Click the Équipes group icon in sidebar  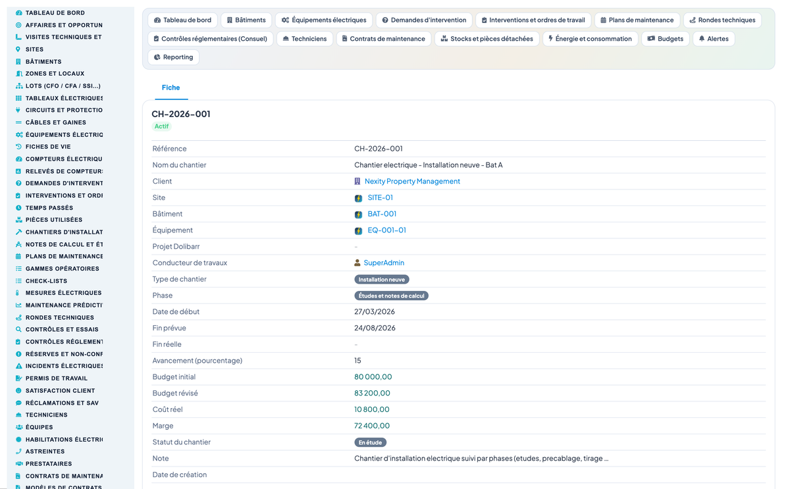(18, 427)
